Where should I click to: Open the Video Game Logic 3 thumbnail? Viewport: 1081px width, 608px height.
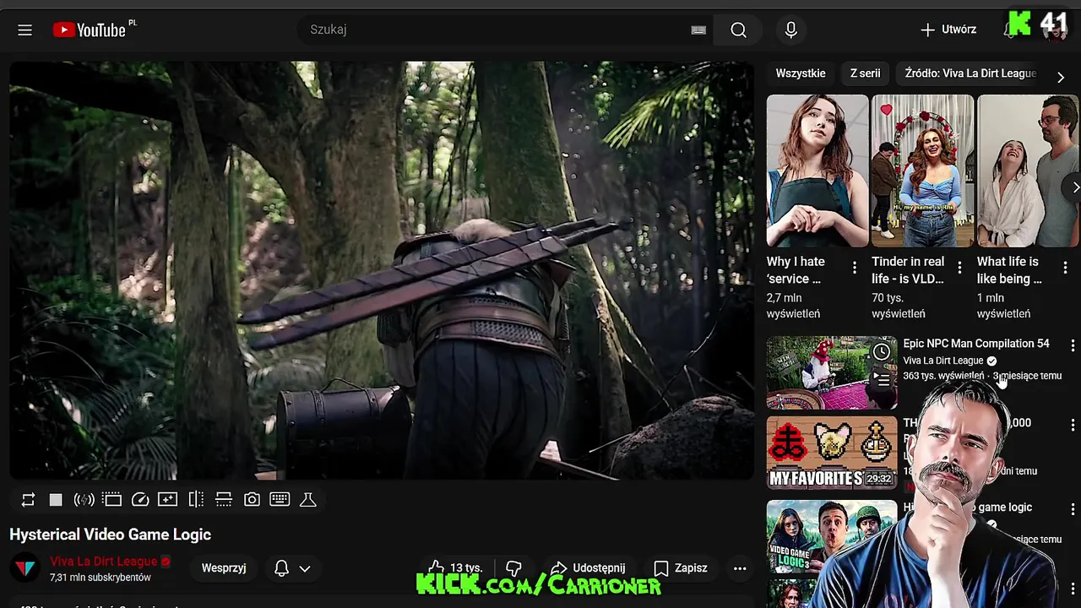[x=832, y=537]
